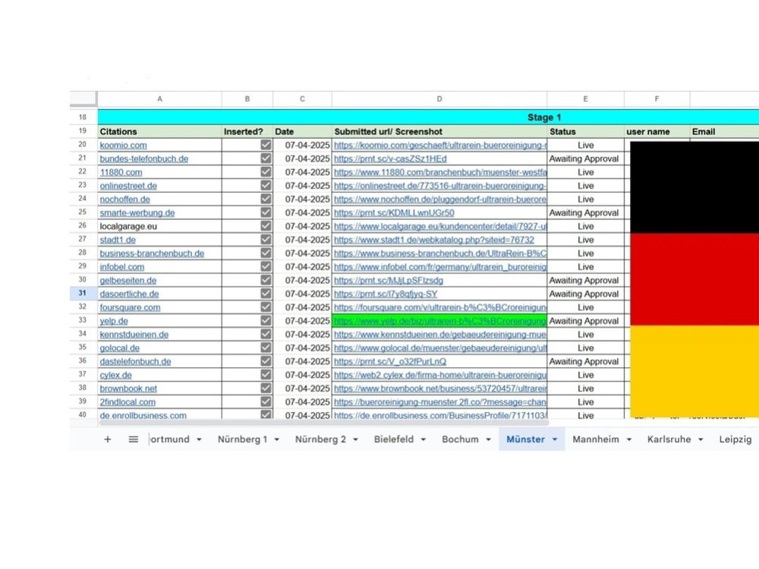Image resolution: width=759 pixels, height=569 pixels.
Task: Open dropdown arrow on Dortmund sheet tab
Action: click(x=199, y=440)
